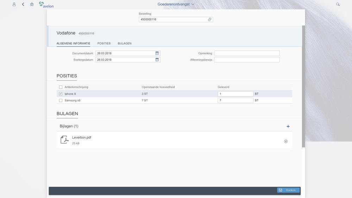Screen dimensions: 352x198
Task: Open the search magnifier icon
Action: click(338, 4)
